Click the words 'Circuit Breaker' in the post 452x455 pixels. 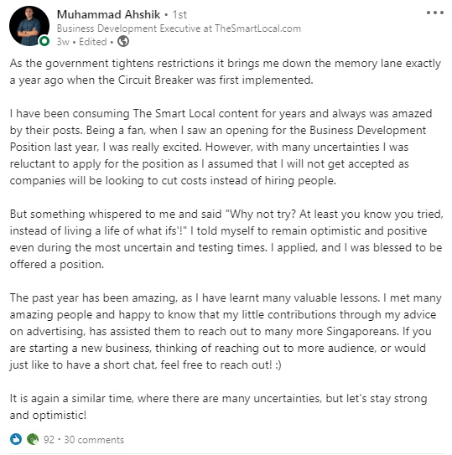(x=155, y=80)
